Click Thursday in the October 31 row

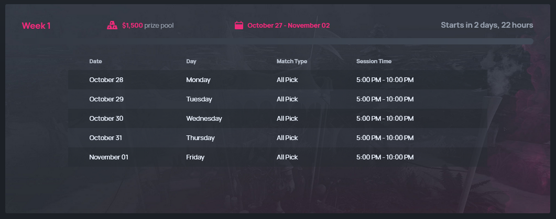tap(200, 137)
